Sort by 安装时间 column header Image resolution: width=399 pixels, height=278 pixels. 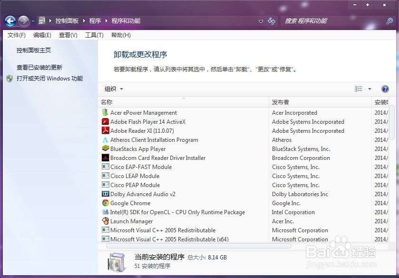coord(380,102)
